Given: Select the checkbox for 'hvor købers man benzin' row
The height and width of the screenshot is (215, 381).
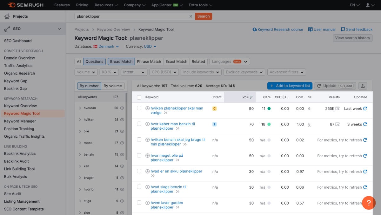Looking at the screenshot, I should coord(139,124).
